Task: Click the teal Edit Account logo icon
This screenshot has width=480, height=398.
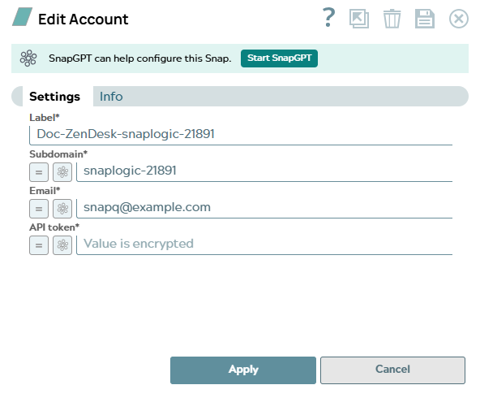Action: coord(23,17)
